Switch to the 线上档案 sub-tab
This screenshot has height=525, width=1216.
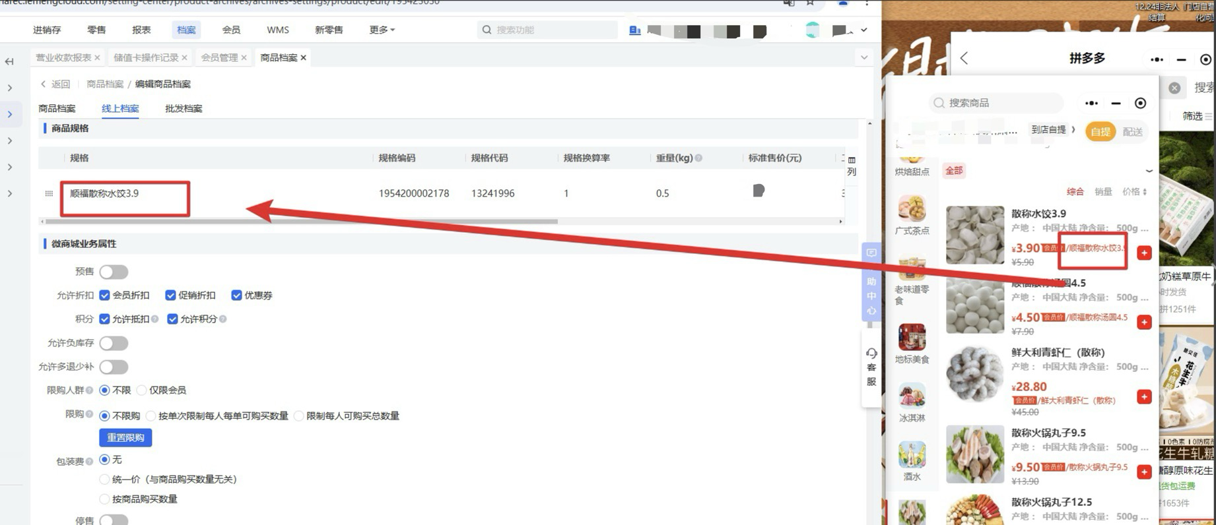tap(120, 108)
